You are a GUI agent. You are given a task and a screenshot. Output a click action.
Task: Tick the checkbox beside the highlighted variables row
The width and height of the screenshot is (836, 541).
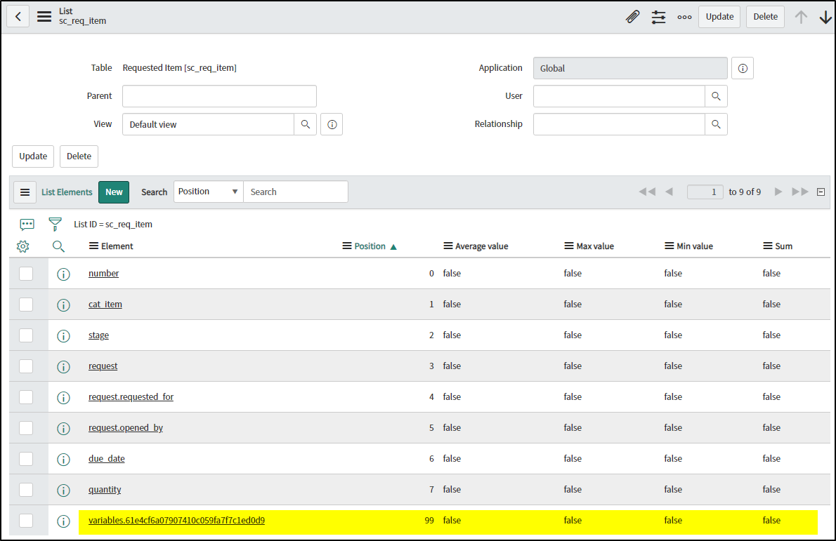pos(27,521)
